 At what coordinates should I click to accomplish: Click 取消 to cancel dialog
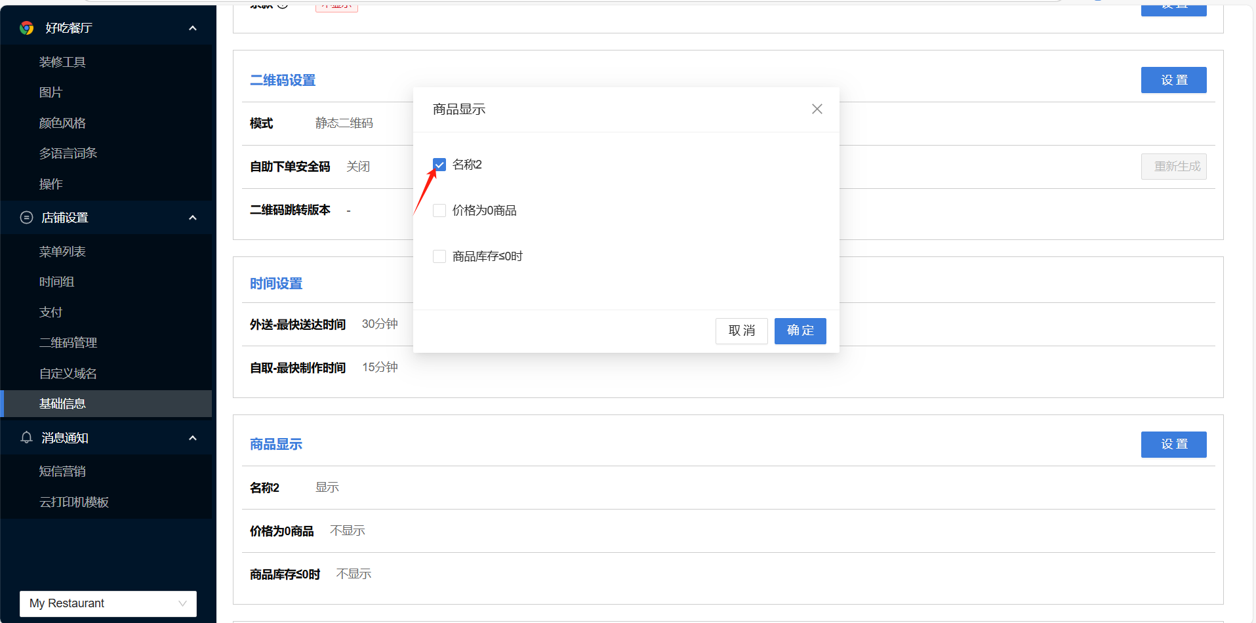click(x=742, y=331)
